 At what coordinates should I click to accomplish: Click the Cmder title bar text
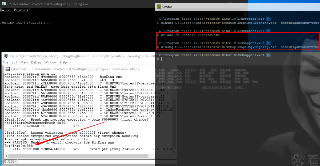click(x=167, y=7)
